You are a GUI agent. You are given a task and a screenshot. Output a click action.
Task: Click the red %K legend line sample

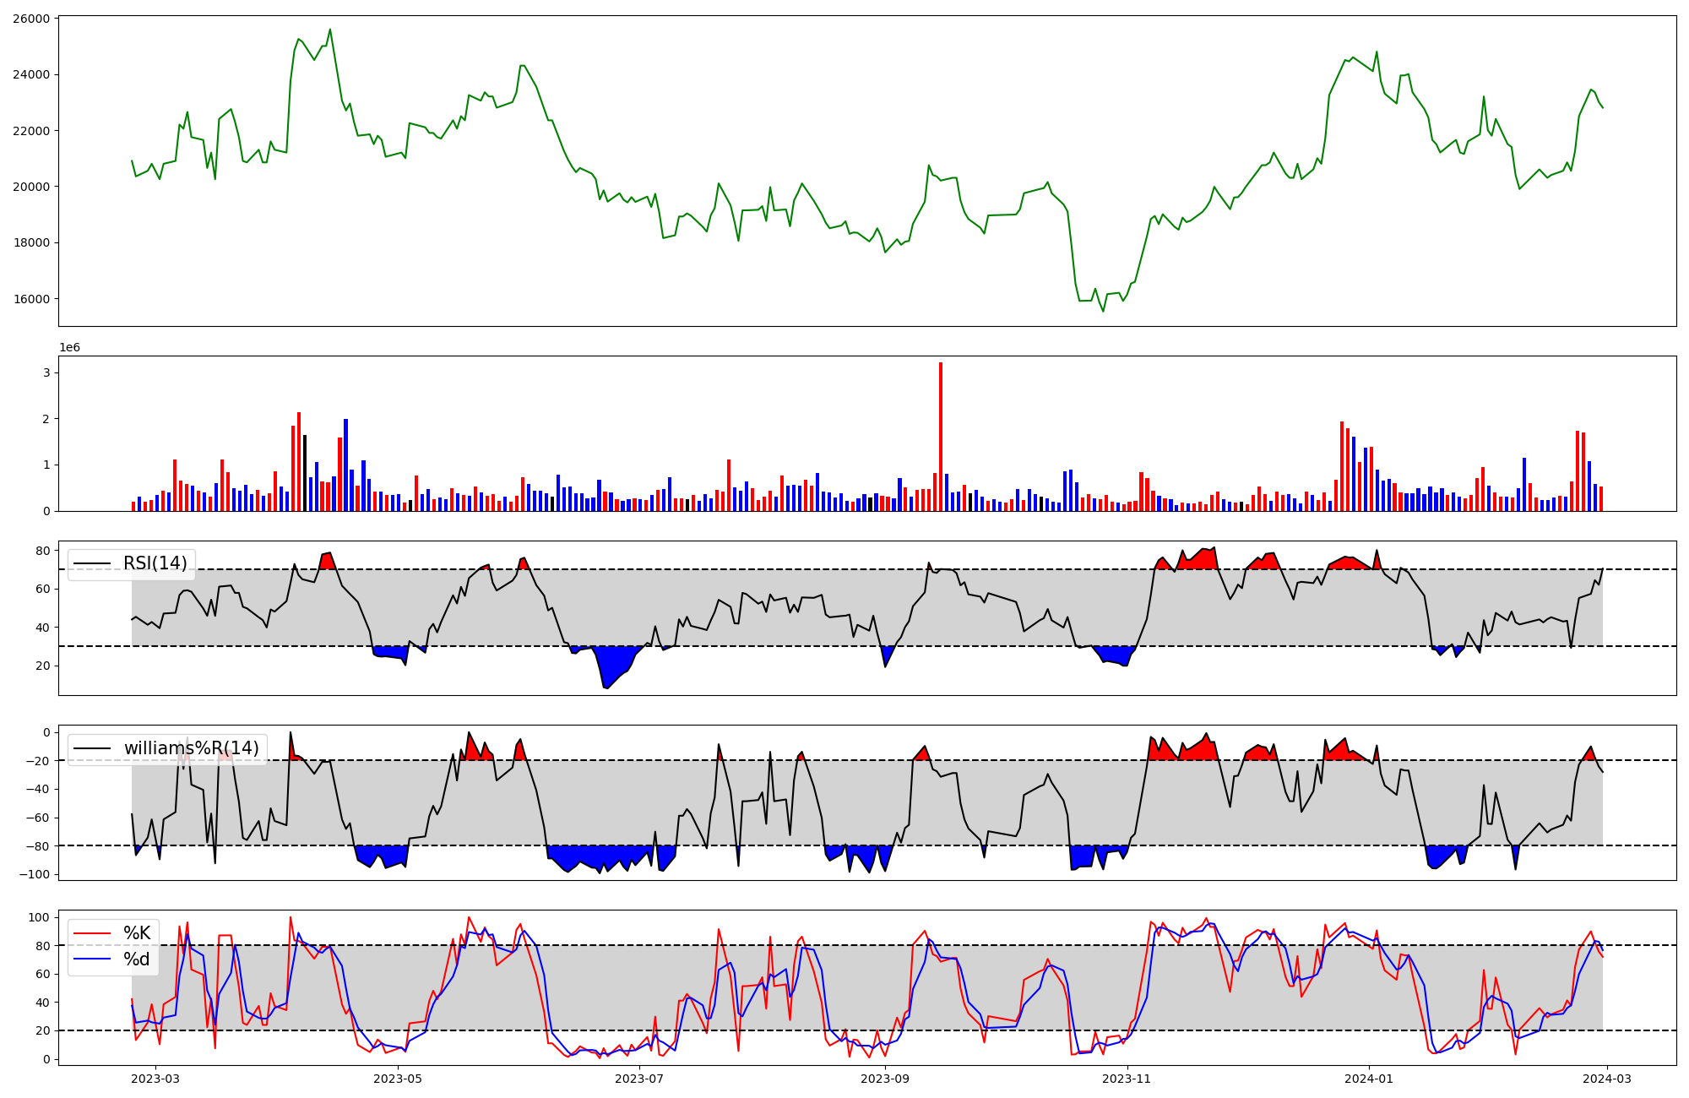pos(92,933)
